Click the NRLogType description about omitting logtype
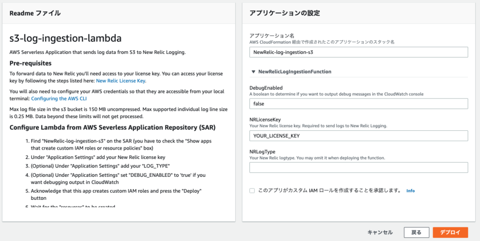This screenshot has width=480, height=241. point(317,158)
